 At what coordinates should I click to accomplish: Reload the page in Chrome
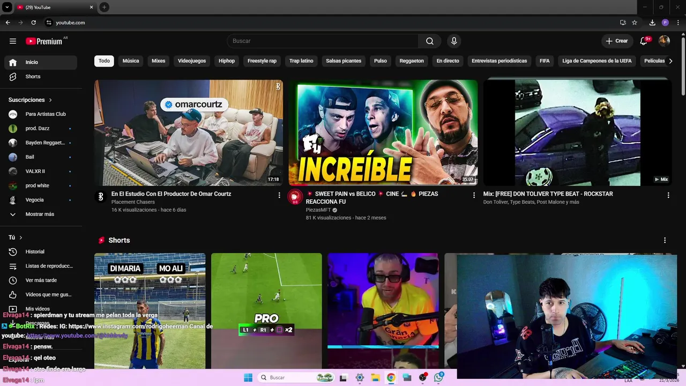tap(33, 23)
